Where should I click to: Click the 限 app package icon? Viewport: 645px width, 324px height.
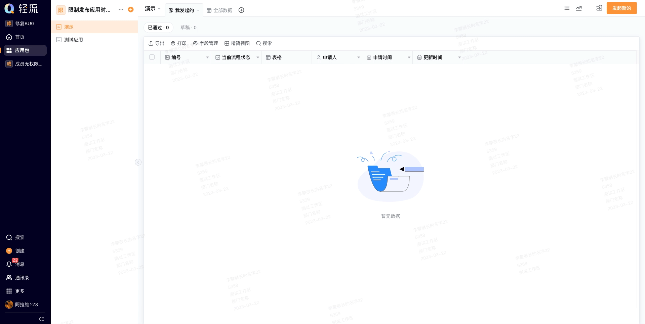[x=61, y=10]
